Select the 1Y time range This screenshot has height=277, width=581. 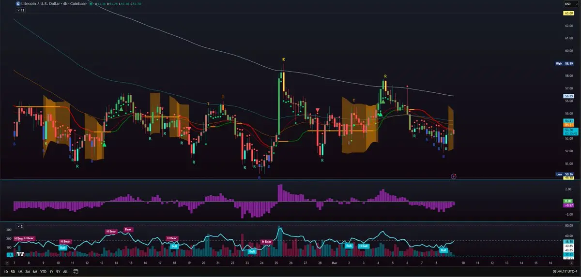click(x=51, y=272)
